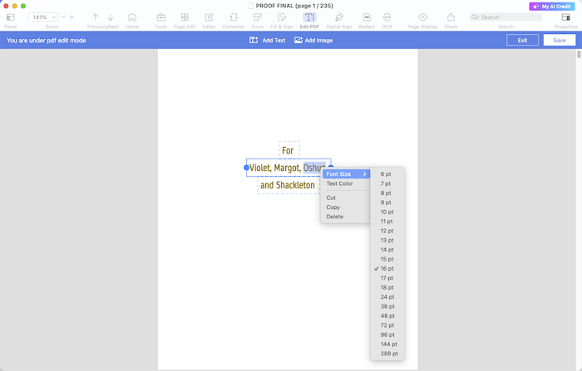Select Delete in the context menu
Viewport: 582px width, 371px height.
pos(334,217)
